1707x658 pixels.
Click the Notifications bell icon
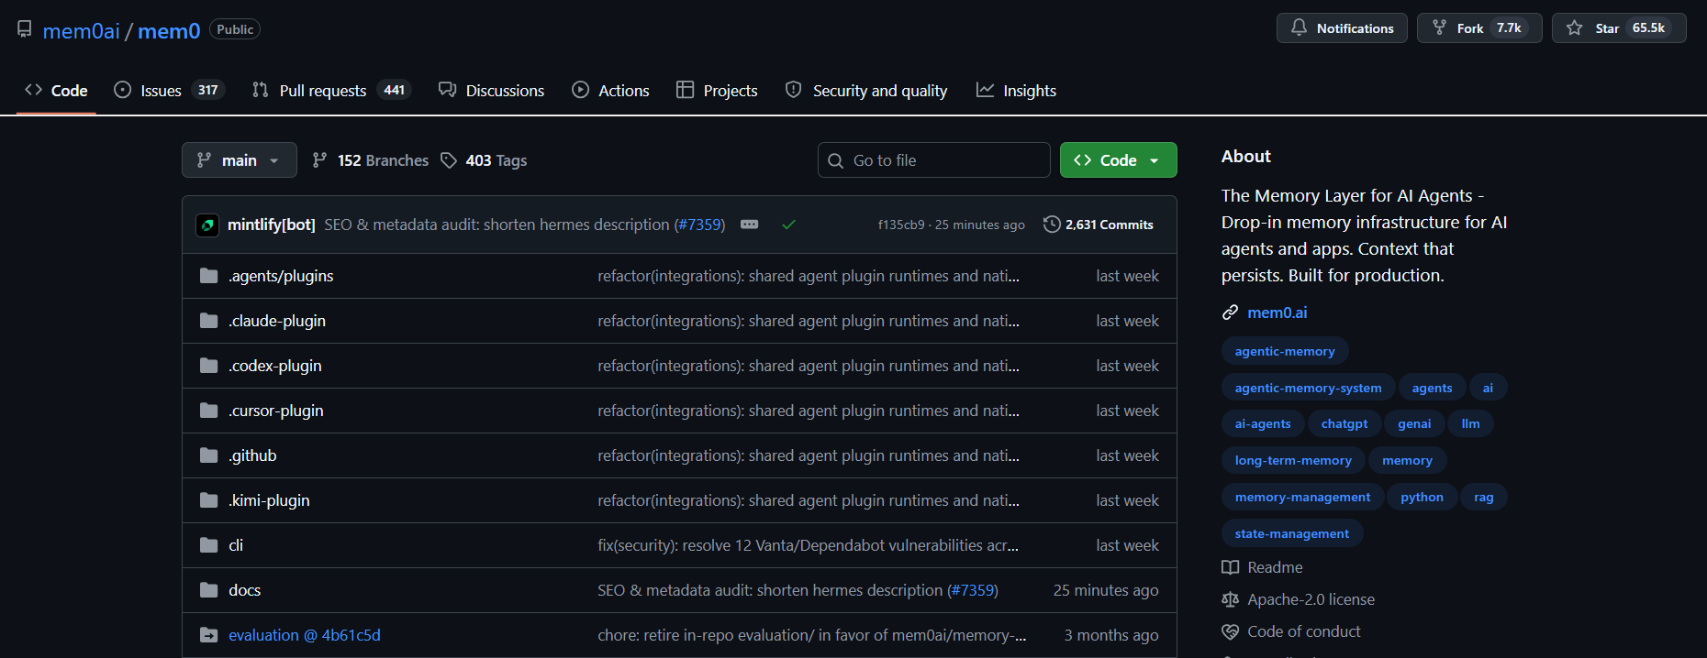(1299, 27)
